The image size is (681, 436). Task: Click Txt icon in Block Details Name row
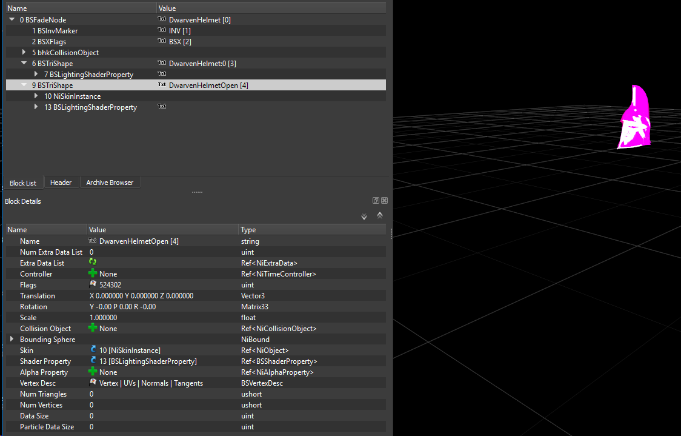[92, 240]
